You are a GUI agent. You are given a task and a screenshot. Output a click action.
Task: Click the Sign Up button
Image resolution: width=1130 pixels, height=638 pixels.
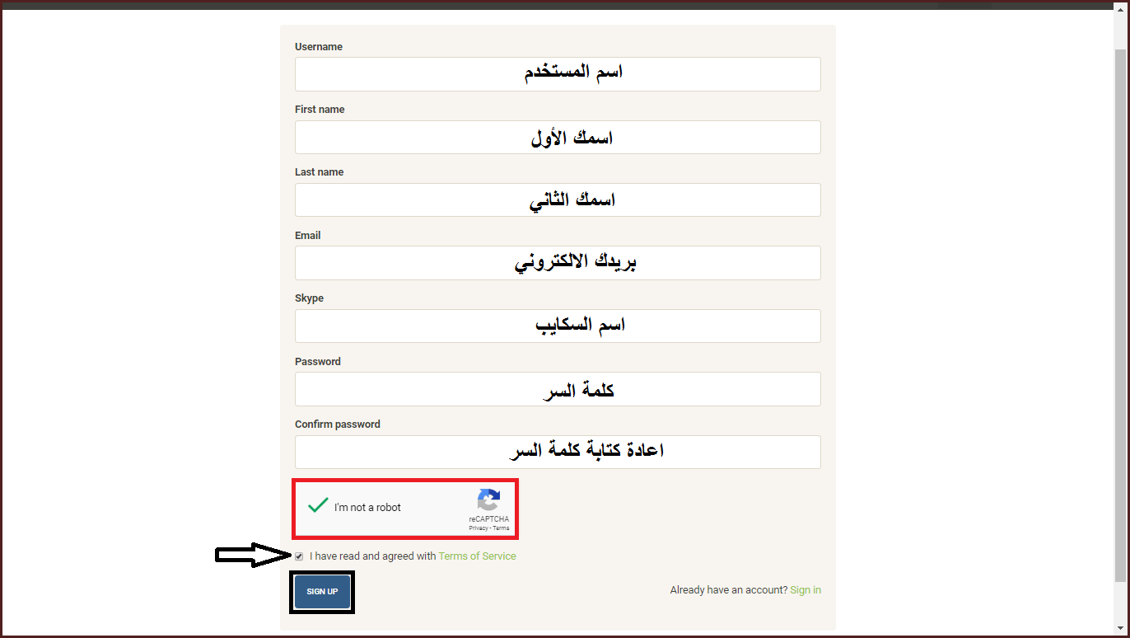tap(322, 592)
